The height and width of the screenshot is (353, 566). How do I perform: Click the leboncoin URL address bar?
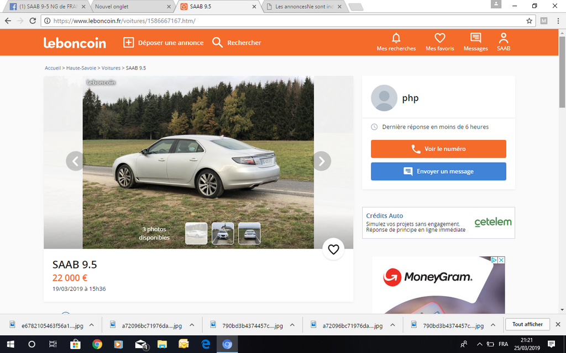(x=287, y=21)
